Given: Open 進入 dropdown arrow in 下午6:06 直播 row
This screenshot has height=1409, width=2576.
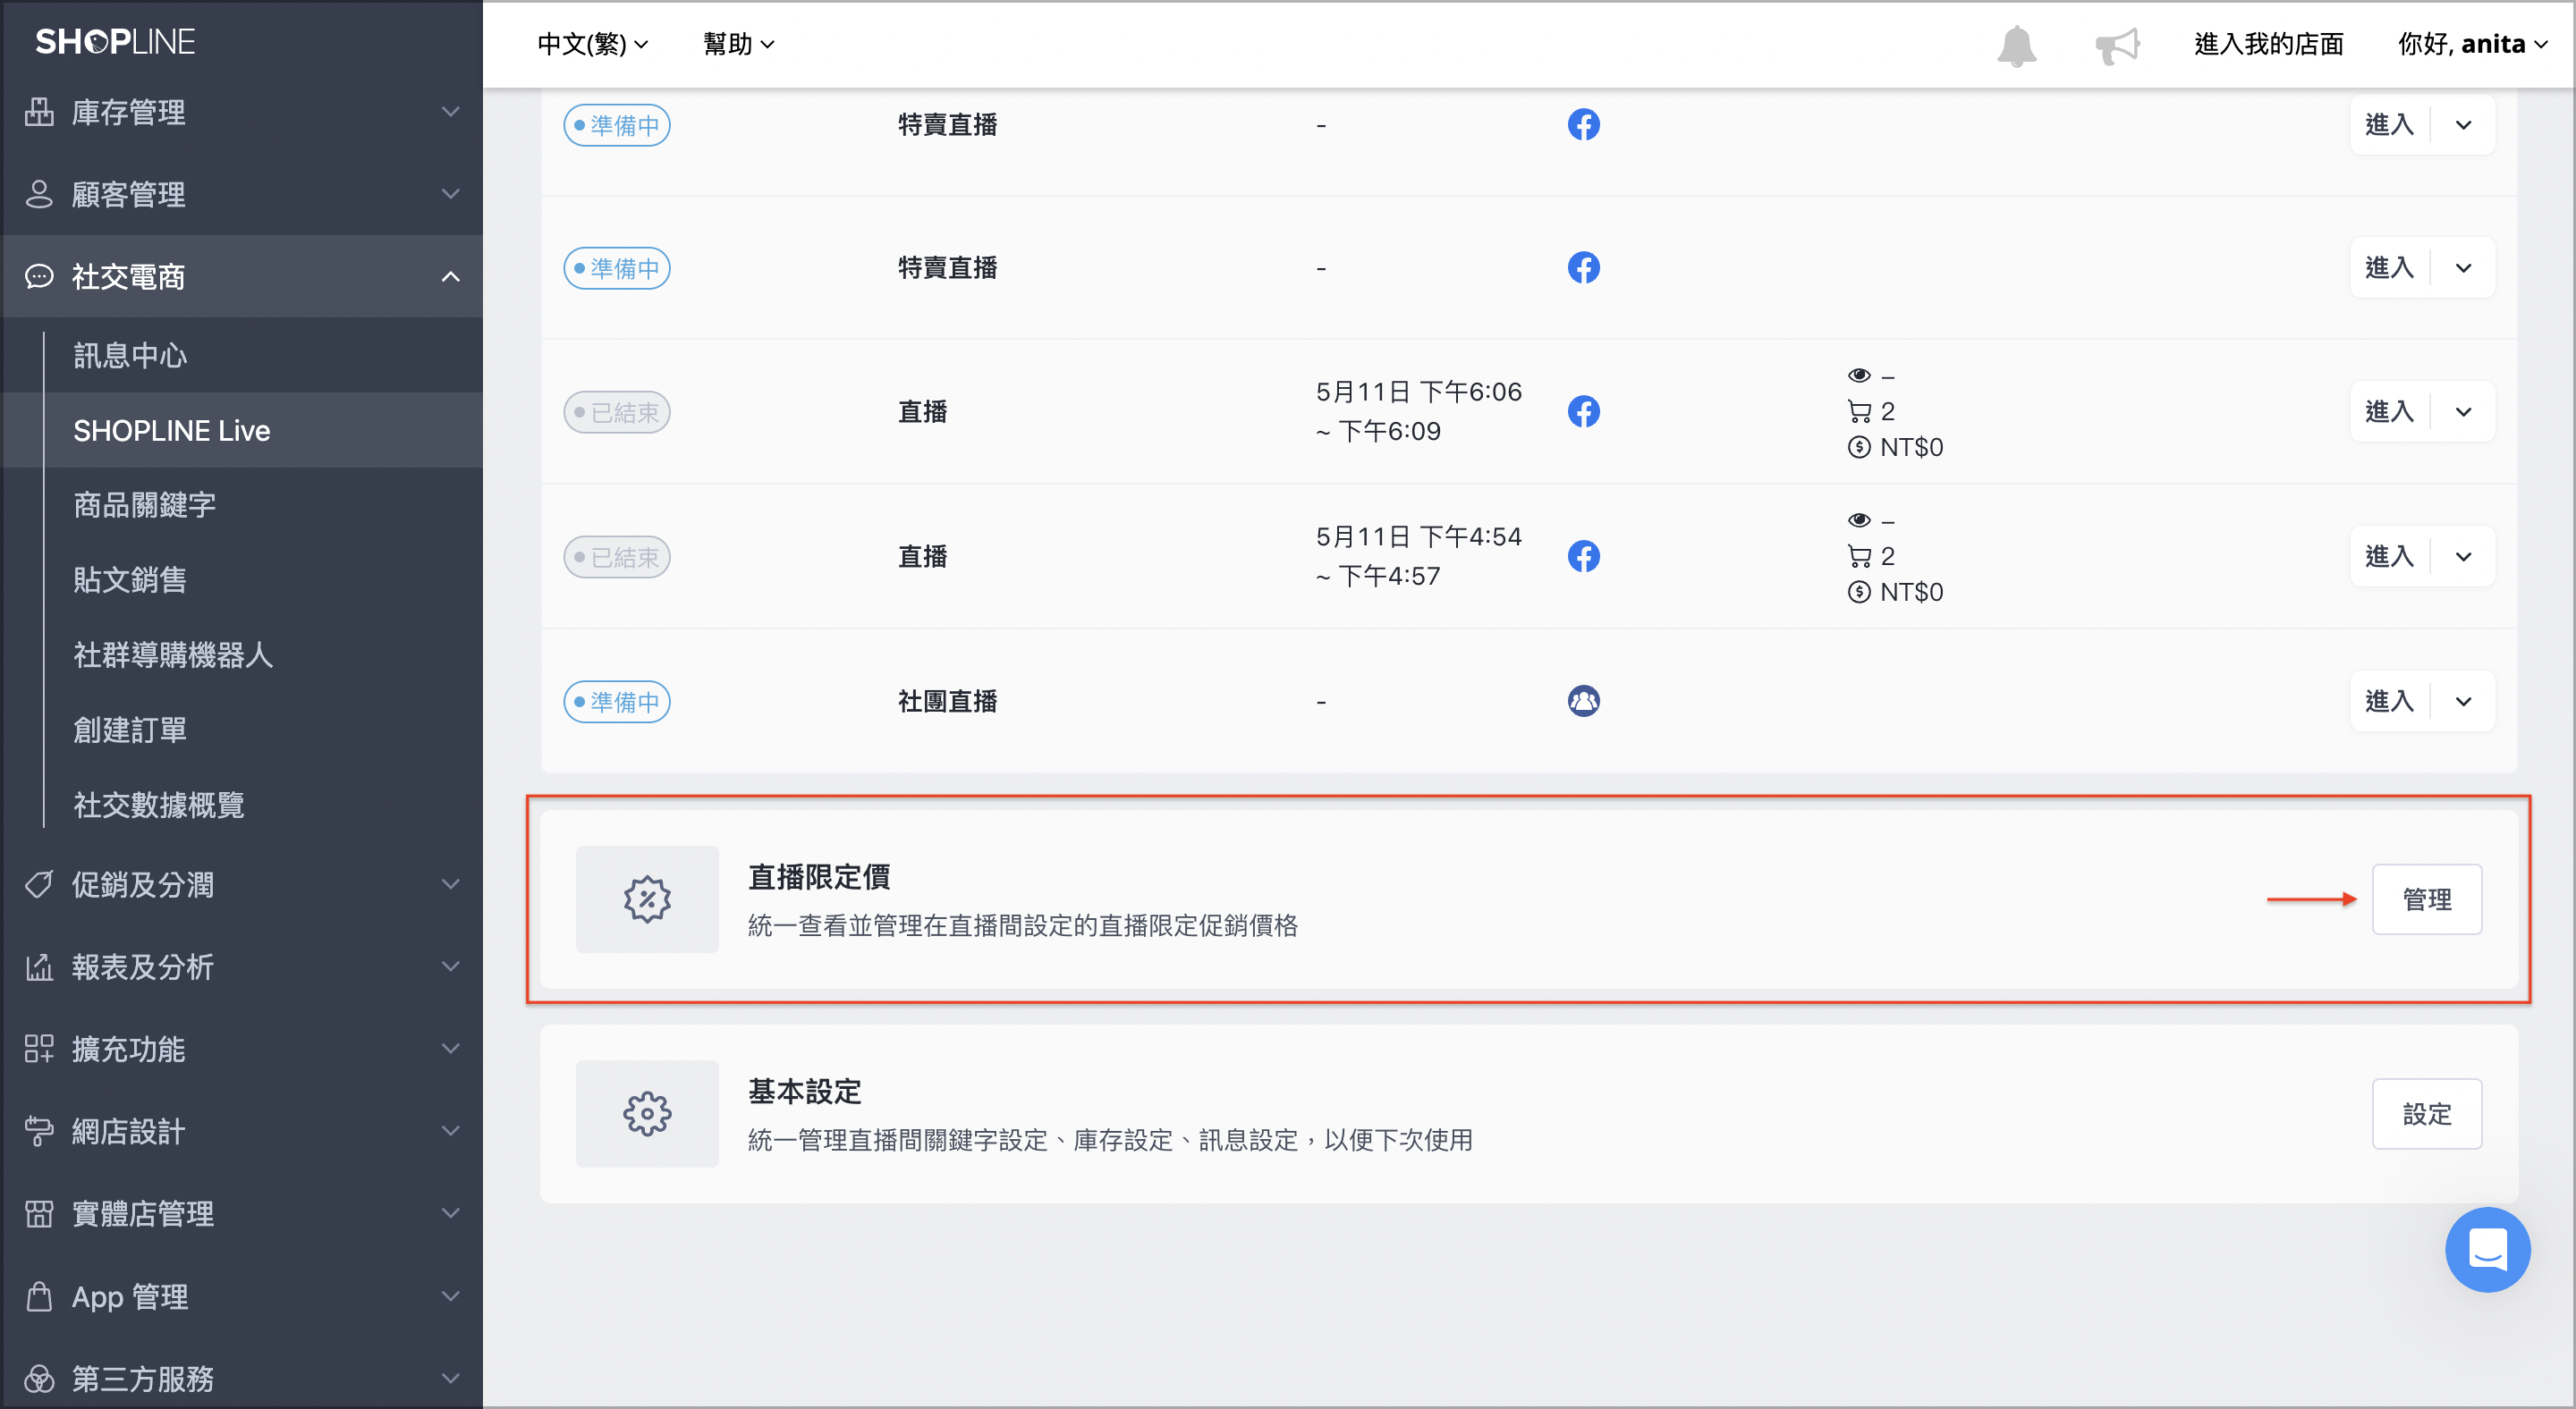Looking at the screenshot, I should (2463, 412).
